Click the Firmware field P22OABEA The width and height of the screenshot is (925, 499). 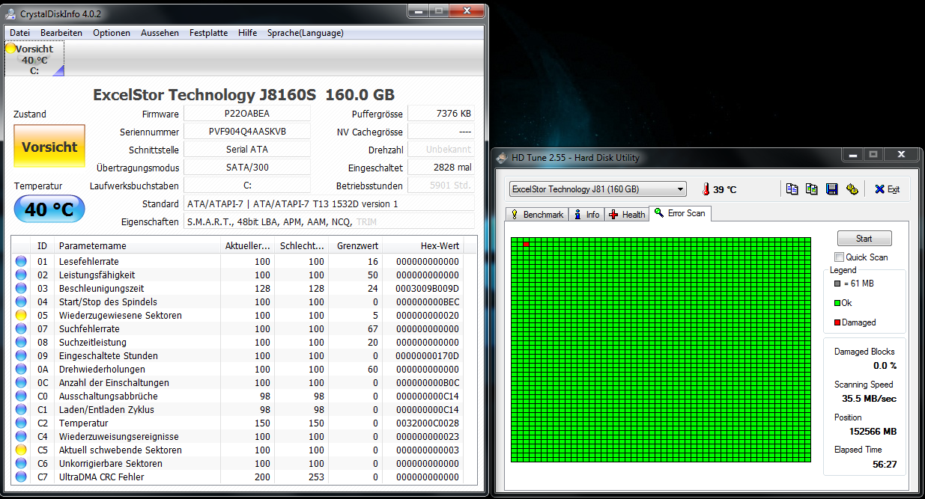[247, 114]
